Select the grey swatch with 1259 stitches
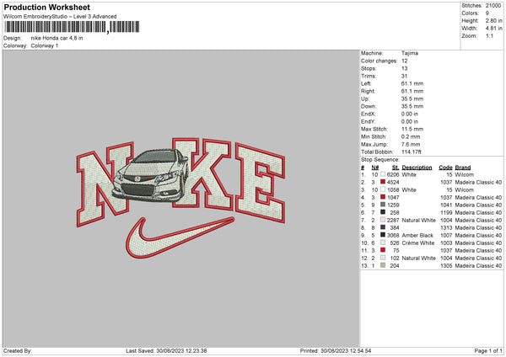 383,205
